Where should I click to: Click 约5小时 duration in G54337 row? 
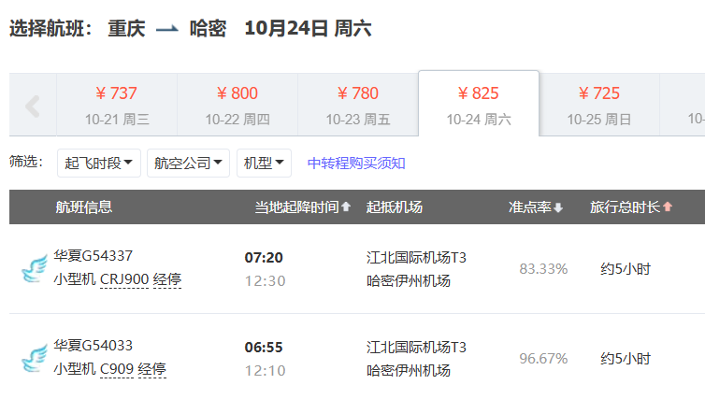pyautogui.click(x=626, y=269)
